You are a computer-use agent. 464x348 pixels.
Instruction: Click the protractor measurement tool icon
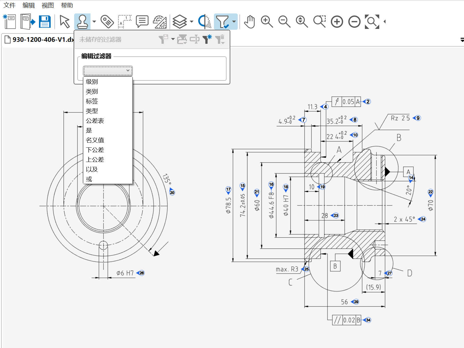pos(160,22)
